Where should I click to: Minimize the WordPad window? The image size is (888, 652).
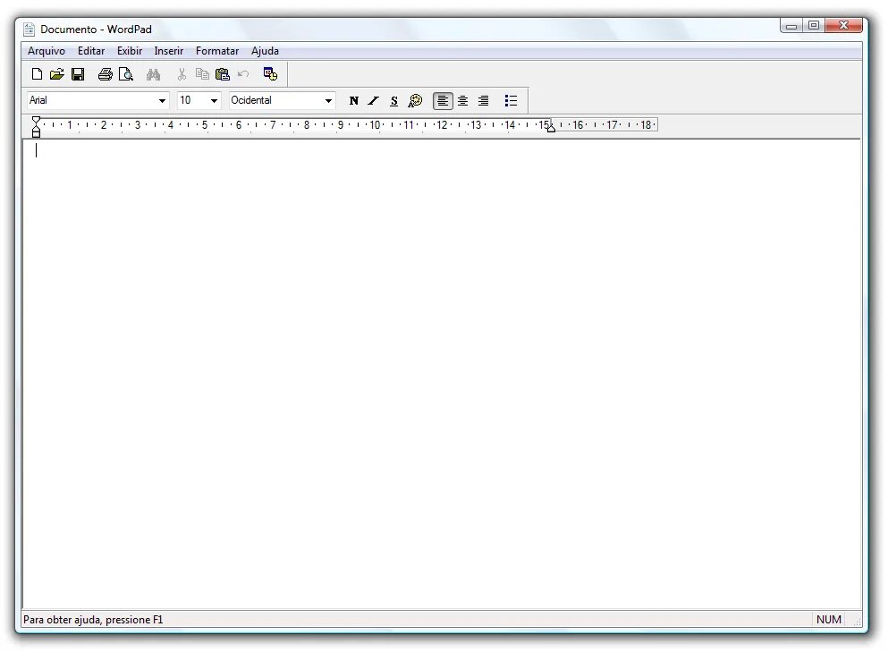(791, 26)
